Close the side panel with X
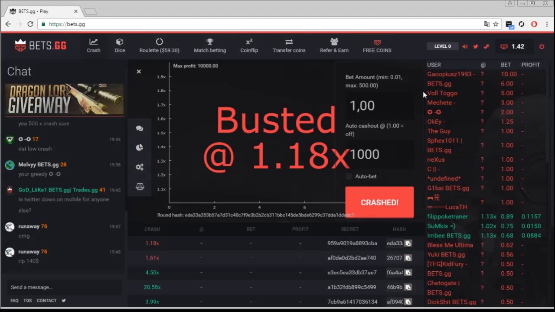Viewport: 555px width, 312px height. [x=139, y=71]
